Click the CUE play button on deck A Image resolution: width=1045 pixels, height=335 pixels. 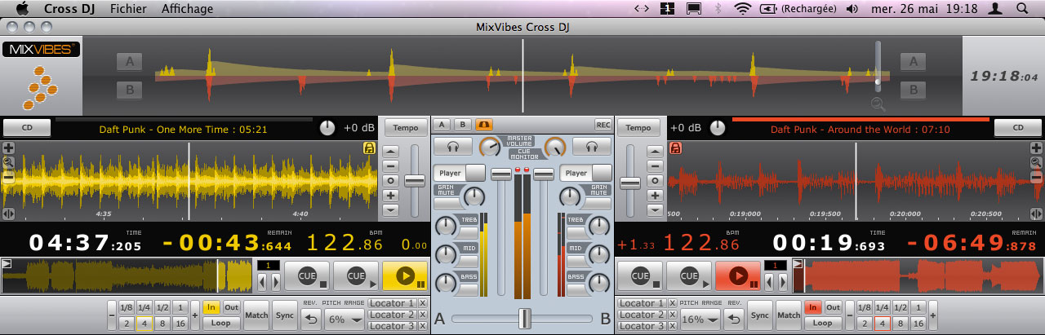click(356, 275)
